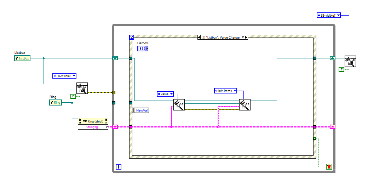Open the left LB-visible? enum constant
The image size is (368, 188).
coord(64,76)
